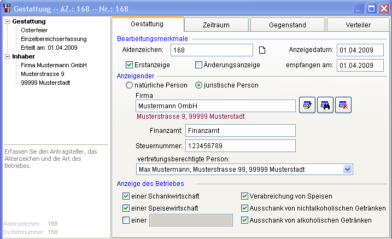Go to the Verteiler tab
The width and height of the screenshot is (392, 239).
358,25
